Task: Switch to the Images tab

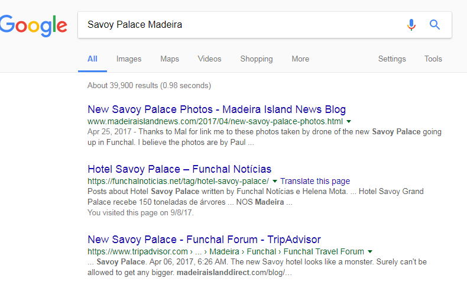Action: (x=129, y=59)
